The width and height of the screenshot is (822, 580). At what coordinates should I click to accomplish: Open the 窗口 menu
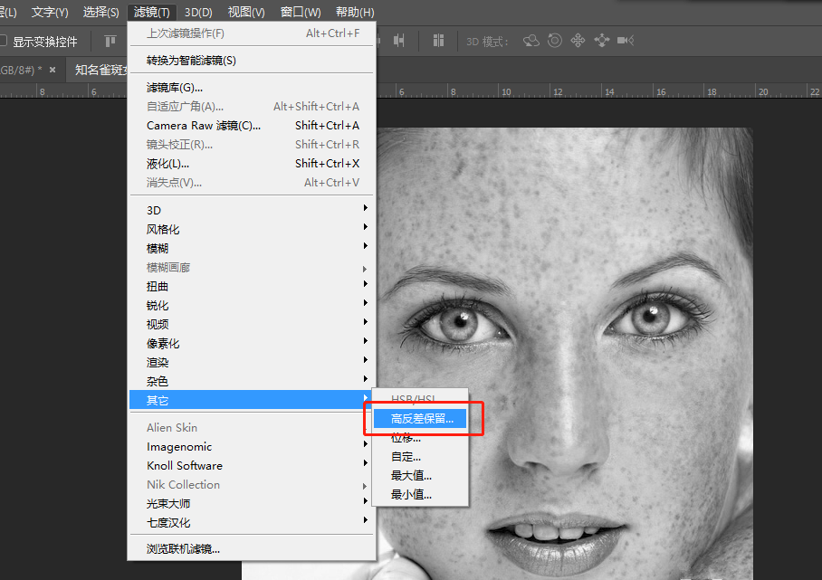pyautogui.click(x=300, y=12)
